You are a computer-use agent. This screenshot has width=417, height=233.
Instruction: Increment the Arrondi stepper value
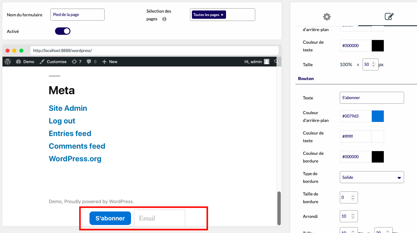353,215
